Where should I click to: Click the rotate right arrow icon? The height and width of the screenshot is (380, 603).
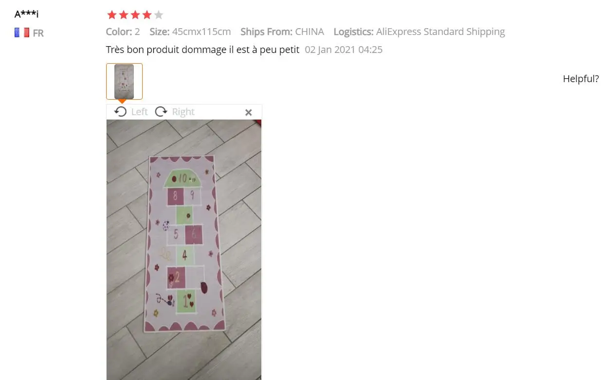(161, 112)
